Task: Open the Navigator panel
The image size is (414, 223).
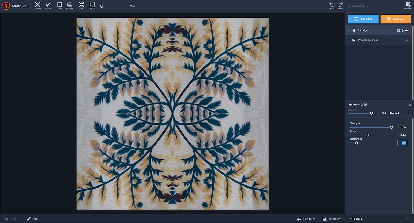Action: coord(306,219)
